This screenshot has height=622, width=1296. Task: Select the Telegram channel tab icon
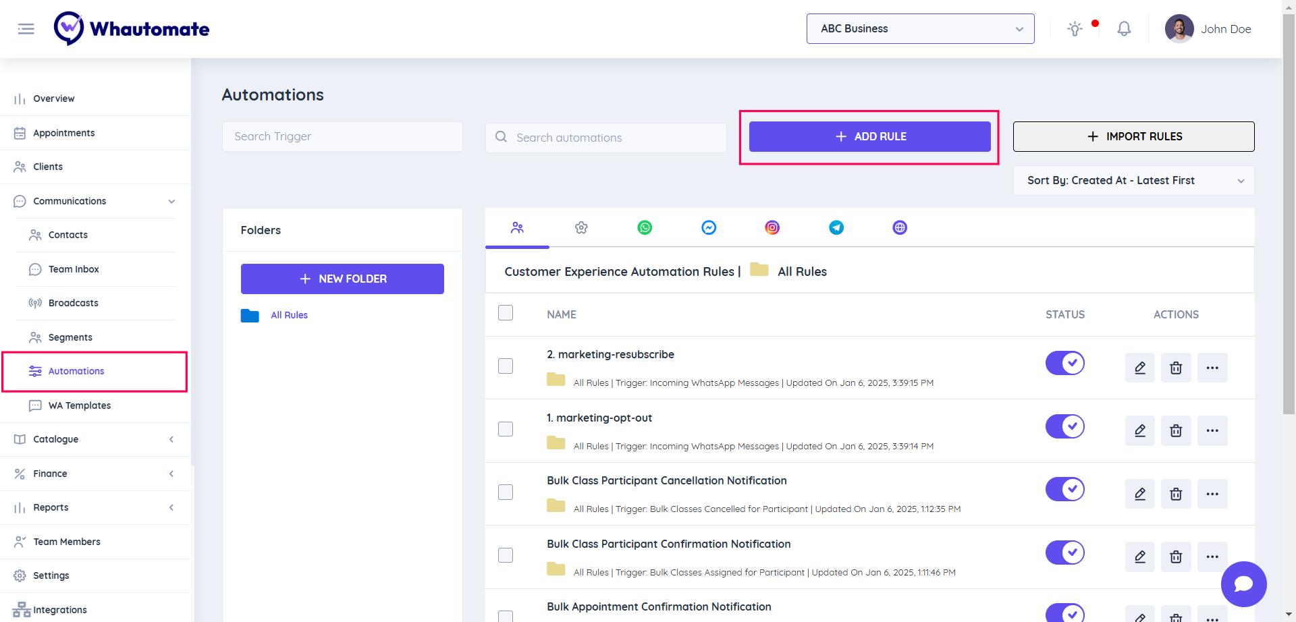(836, 228)
